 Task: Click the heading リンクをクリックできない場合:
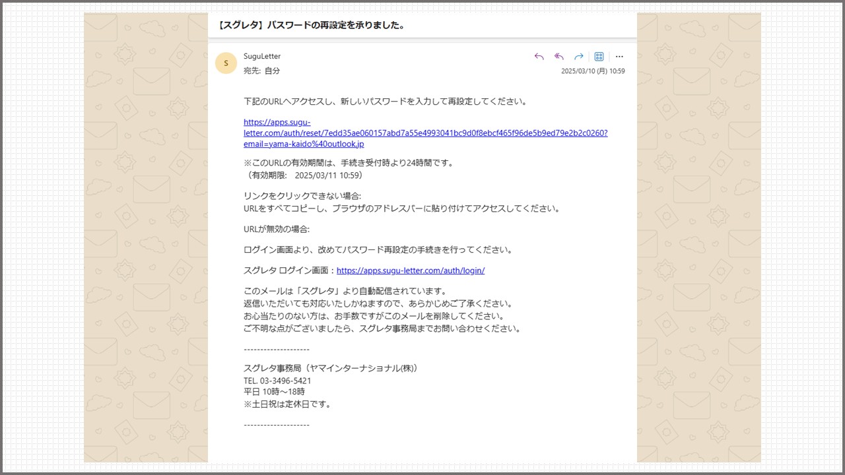pyautogui.click(x=302, y=196)
